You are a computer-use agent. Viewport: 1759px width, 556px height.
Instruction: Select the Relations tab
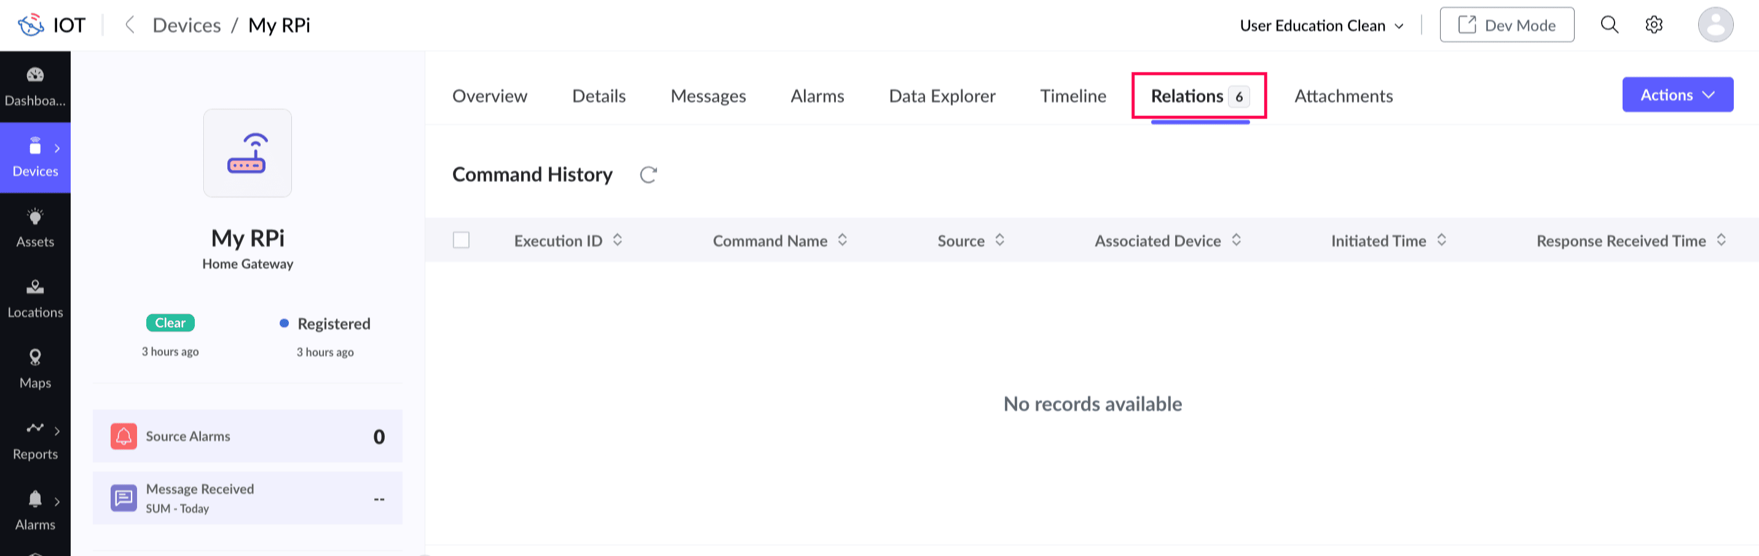pos(1199,96)
